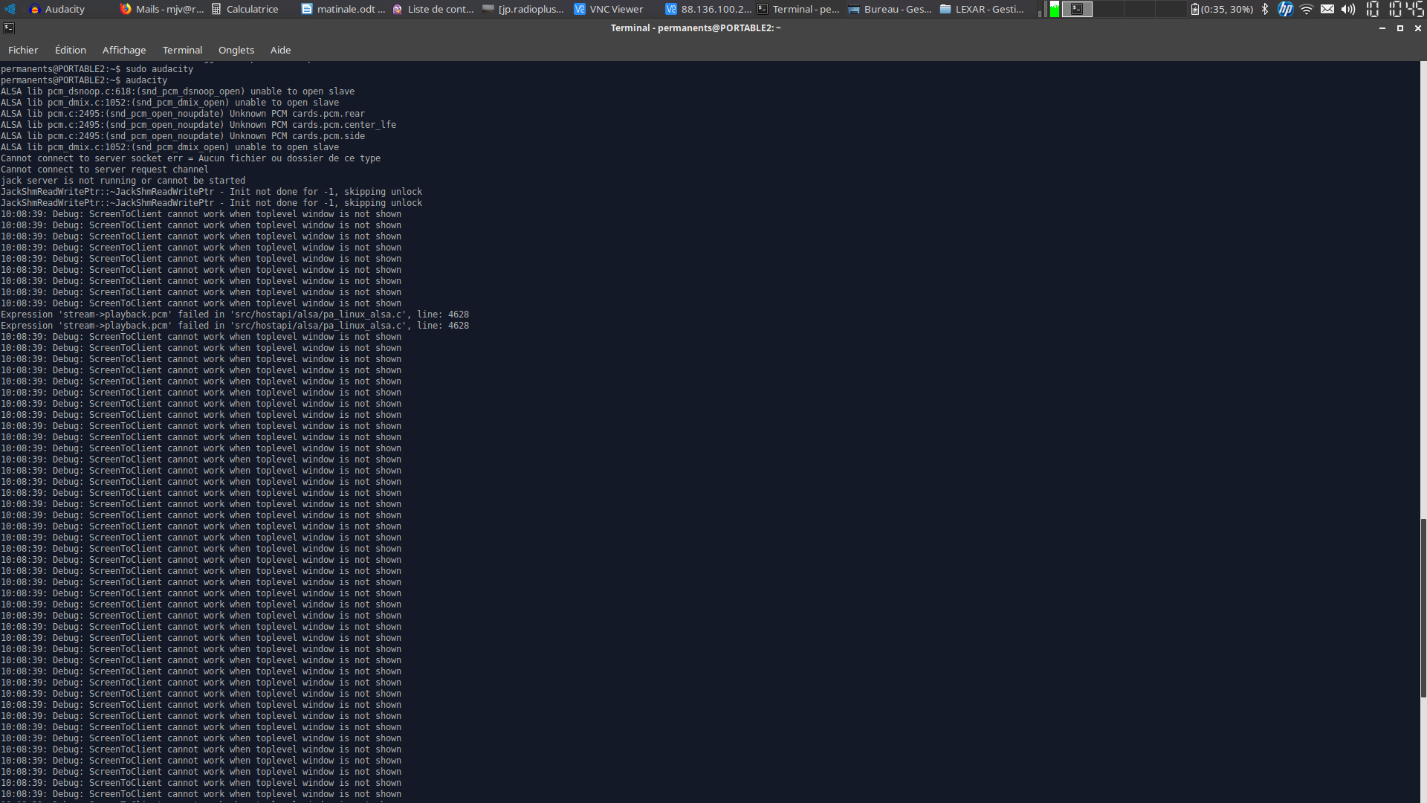The image size is (1427, 803).
Task: Click the digital clock display
Action: tap(1395, 9)
